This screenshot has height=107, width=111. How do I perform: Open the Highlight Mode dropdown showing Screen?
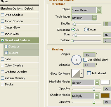coord(86,83)
